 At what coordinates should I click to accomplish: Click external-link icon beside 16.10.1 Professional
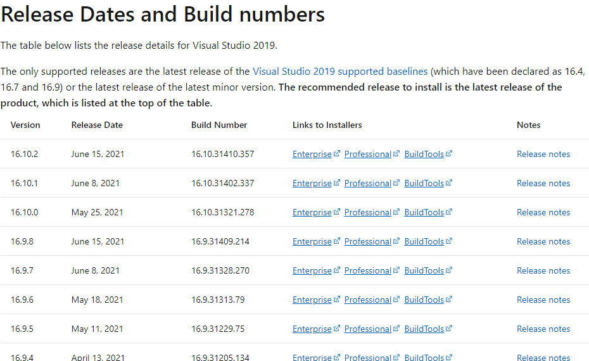click(396, 183)
